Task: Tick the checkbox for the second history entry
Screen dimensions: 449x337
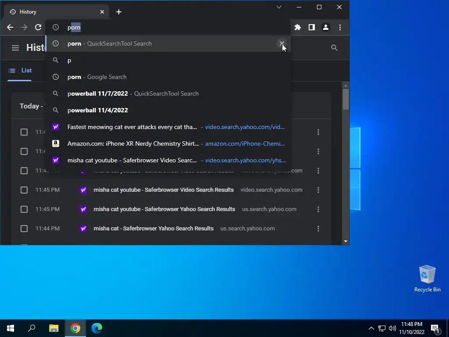Action: pos(24,151)
